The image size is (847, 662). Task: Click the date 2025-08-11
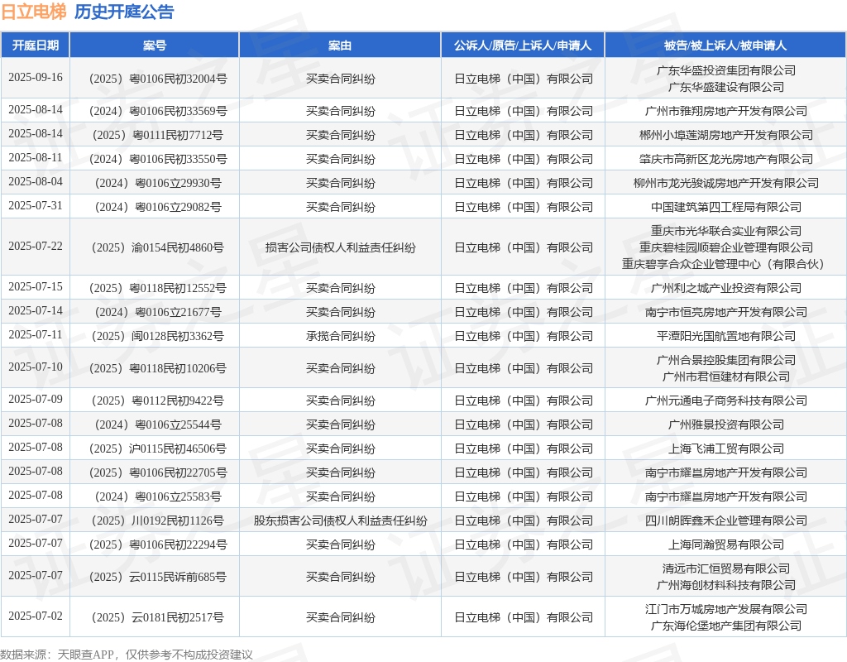[x=35, y=157]
